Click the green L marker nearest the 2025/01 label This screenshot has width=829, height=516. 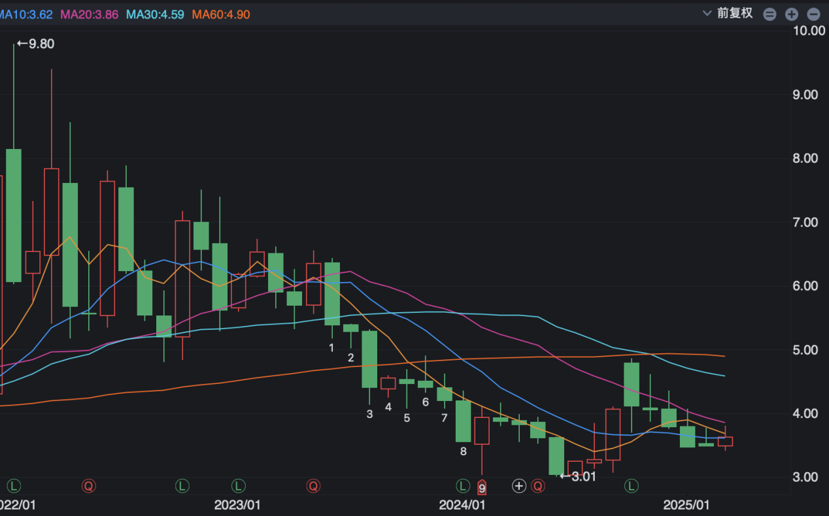(x=632, y=485)
